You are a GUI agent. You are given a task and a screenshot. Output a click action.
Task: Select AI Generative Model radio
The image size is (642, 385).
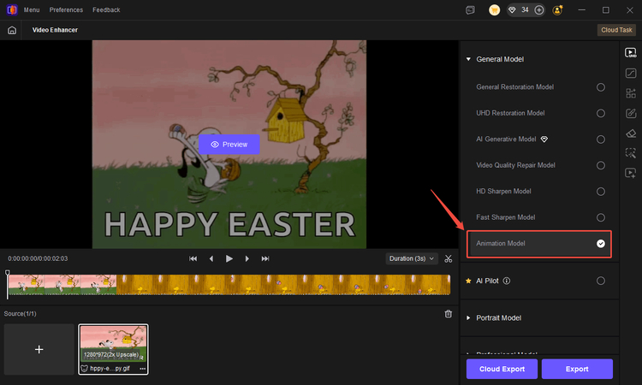coord(601,139)
